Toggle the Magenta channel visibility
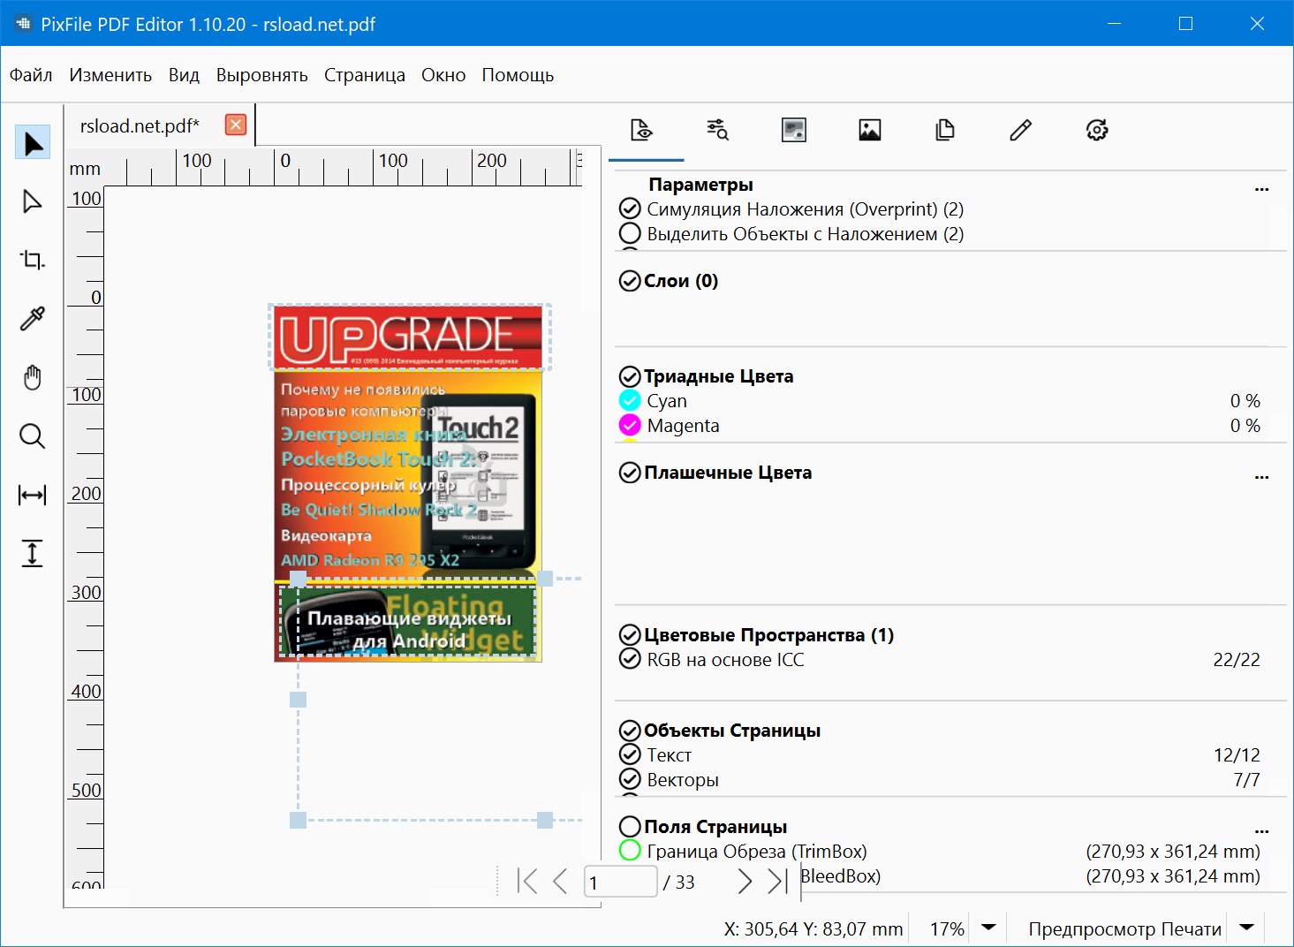This screenshot has width=1294, height=947. (x=630, y=425)
